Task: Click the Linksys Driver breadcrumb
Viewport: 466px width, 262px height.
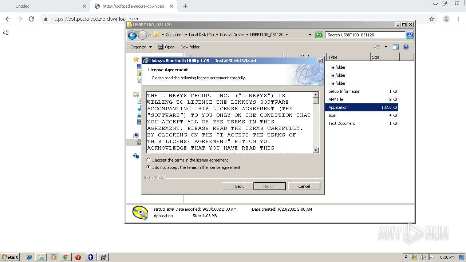Action: (232, 35)
